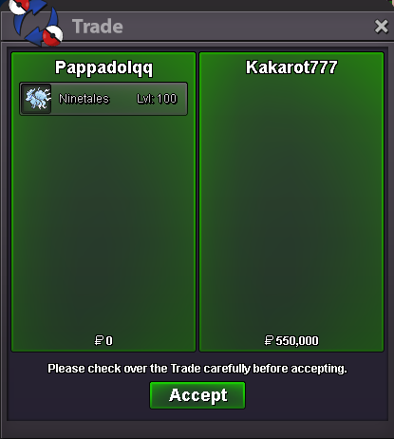Click the upper-left Pokeball in Trade logo
Screen dimensions: 394x439
18,7
